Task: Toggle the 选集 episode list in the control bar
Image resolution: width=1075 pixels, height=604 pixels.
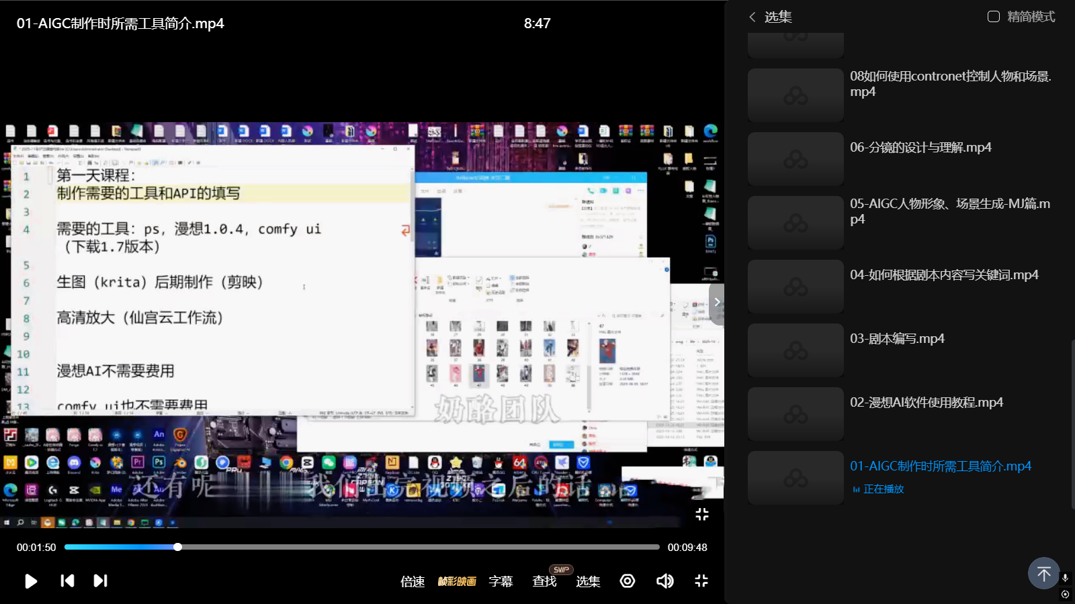Action: click(588, 582)
